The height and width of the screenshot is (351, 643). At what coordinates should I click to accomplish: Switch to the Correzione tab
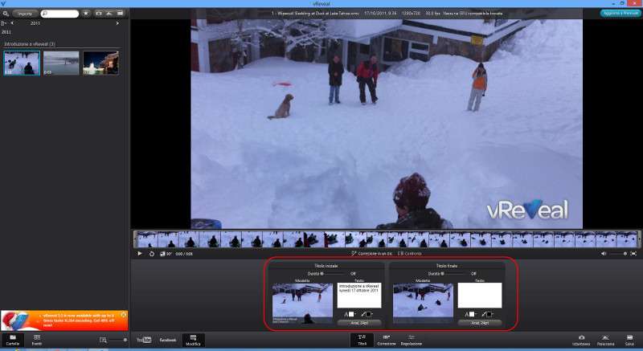point(387,339)
